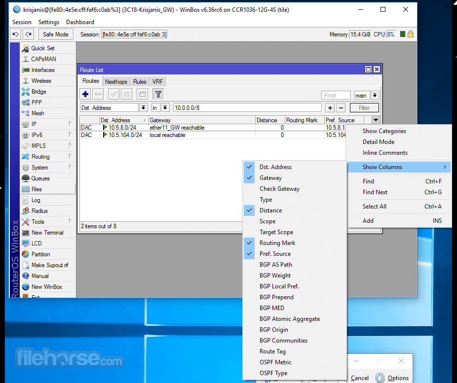Click the Find search input field
This screenshot has width=457, height=383.
pyautogui.click(x=336, y=95)
